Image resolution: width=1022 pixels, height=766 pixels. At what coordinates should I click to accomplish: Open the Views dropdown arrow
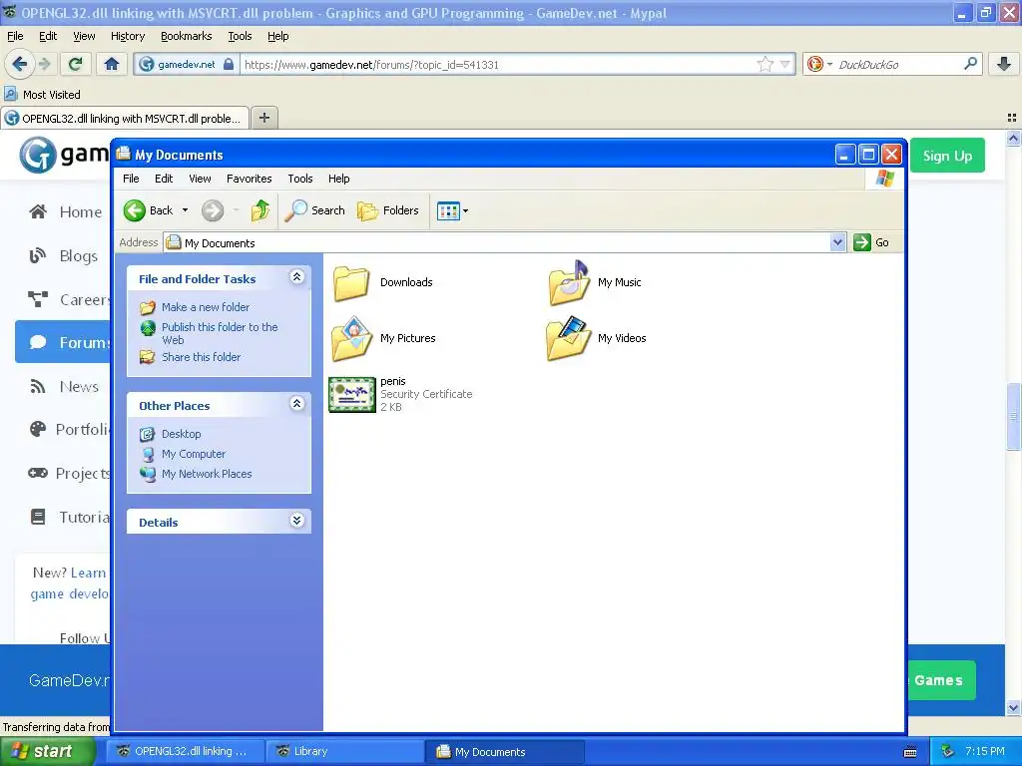point(465,211)
